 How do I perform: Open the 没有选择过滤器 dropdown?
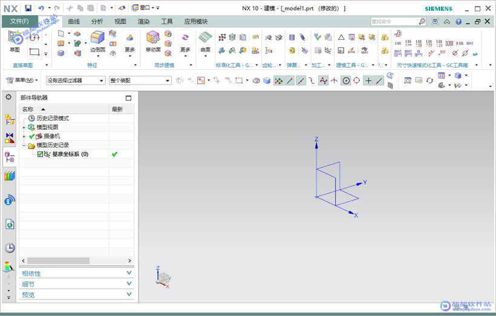[x=75, y=80]
